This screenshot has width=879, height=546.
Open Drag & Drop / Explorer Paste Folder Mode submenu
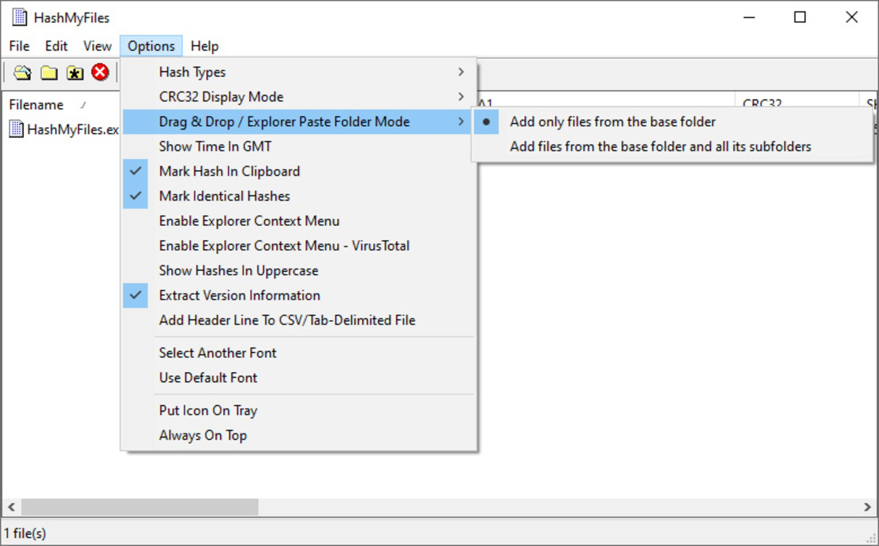297,121
